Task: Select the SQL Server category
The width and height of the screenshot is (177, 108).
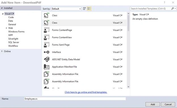Action: [14, 42]
